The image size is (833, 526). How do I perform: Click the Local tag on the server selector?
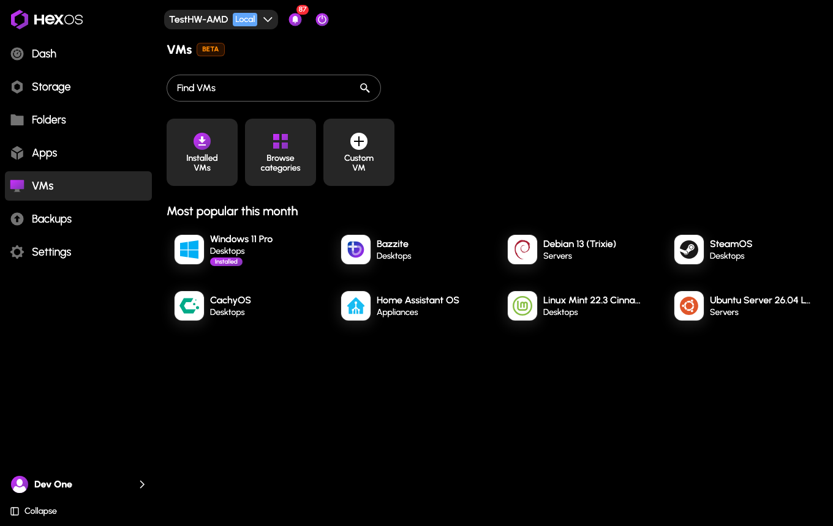[x=245, y=20]
